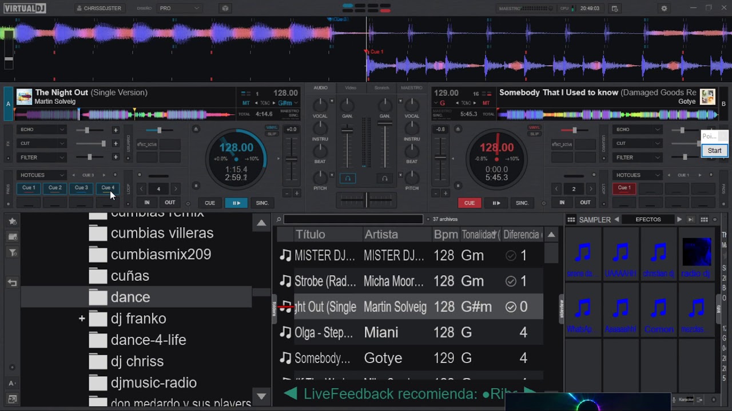Switch to the AUDIO mixer tab

click(x=320, y=88)
